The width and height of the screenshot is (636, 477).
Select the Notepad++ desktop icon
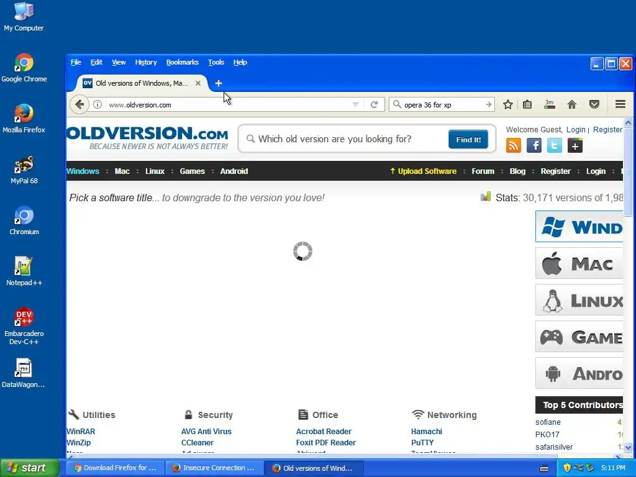24,271
